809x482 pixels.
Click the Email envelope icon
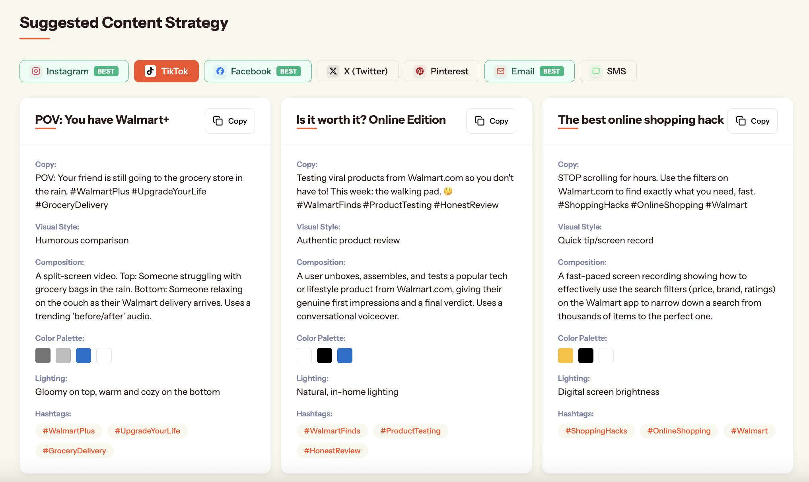pyautogui.click(x=500, y=71)
